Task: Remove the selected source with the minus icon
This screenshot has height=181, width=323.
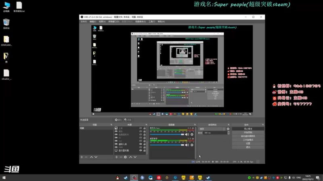Action: [x=121, y=157]
